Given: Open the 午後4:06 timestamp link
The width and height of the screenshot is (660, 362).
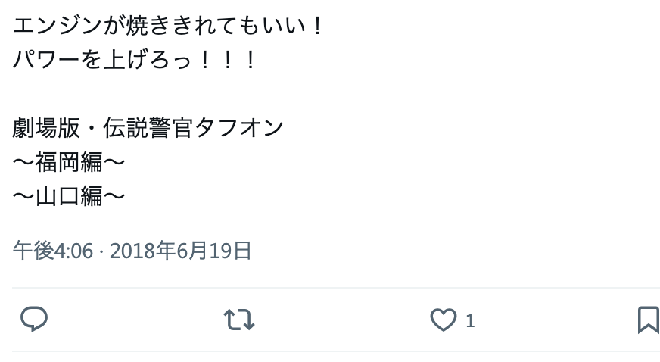Looking at the screenshot, I should pyautogui.click(x=53, y=251).
